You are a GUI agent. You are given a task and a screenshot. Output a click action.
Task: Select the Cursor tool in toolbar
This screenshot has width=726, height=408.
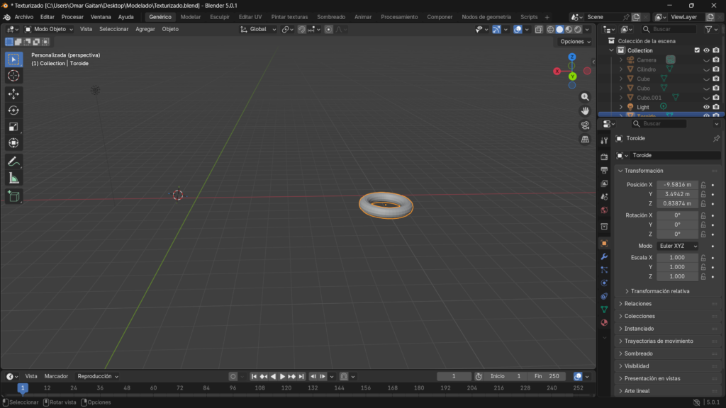[13, 76]
